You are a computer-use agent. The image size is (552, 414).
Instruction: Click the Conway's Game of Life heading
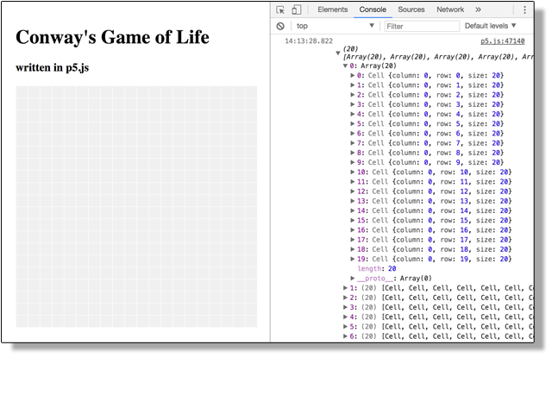pyautogui.click(x=113, y=37)
